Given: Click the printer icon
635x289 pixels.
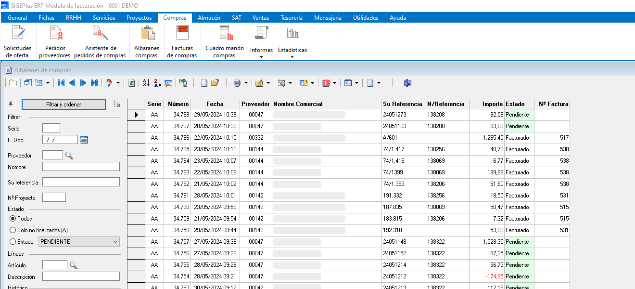Looking at the screenshot, I should pos(237,83).
